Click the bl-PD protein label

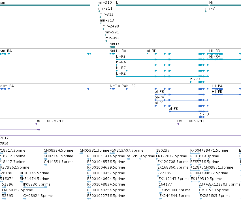(x=204, y=114)
